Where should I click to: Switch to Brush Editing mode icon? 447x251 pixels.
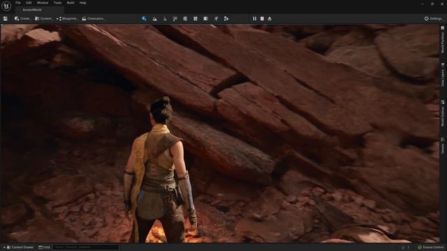click(x=205, y=19)
